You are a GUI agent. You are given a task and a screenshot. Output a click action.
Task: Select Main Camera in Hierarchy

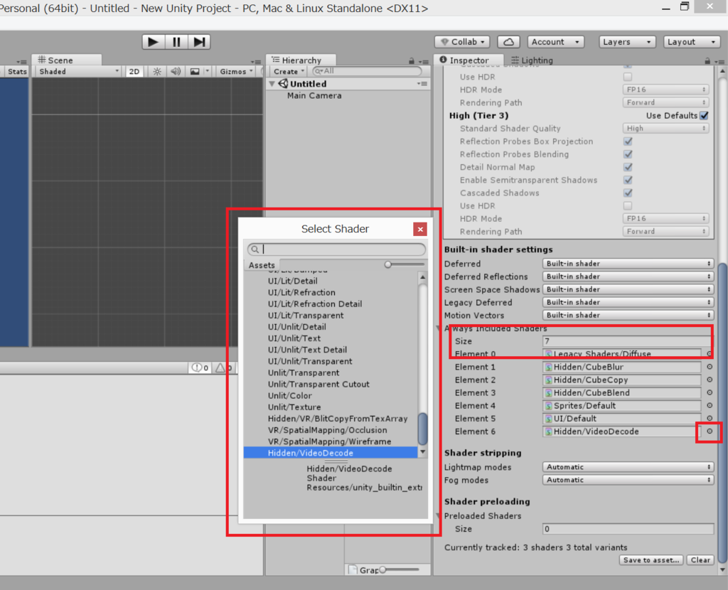[314, 96]
